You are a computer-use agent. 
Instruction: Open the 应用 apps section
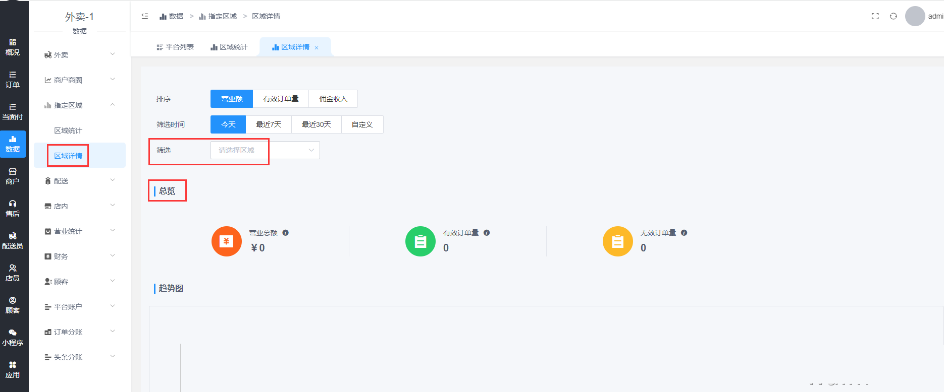pos(13,370)
